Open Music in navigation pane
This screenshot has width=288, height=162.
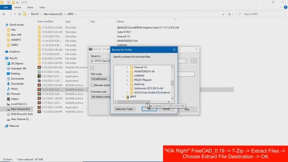[x=14, y=89]
